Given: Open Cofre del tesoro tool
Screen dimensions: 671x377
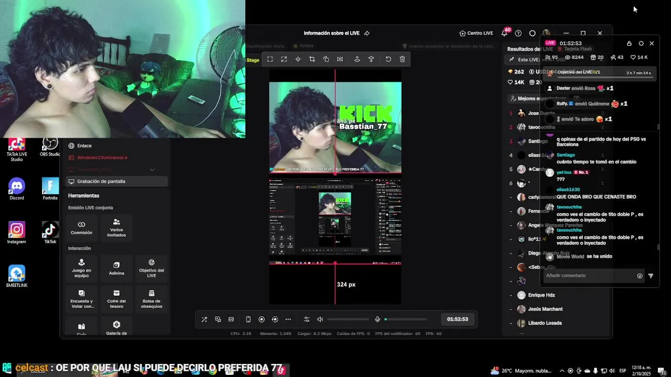Looking at the screenshot, I should (116, 299).
